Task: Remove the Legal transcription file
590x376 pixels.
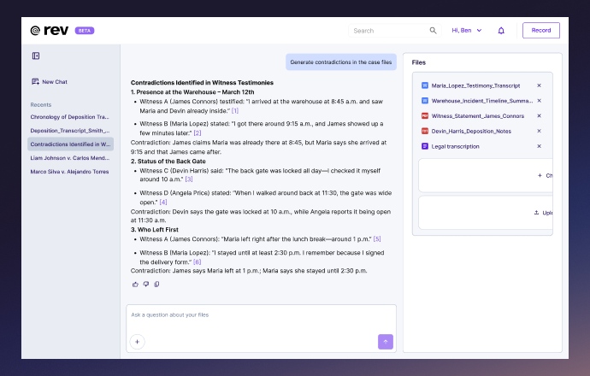Action: [x=539, y=146]
